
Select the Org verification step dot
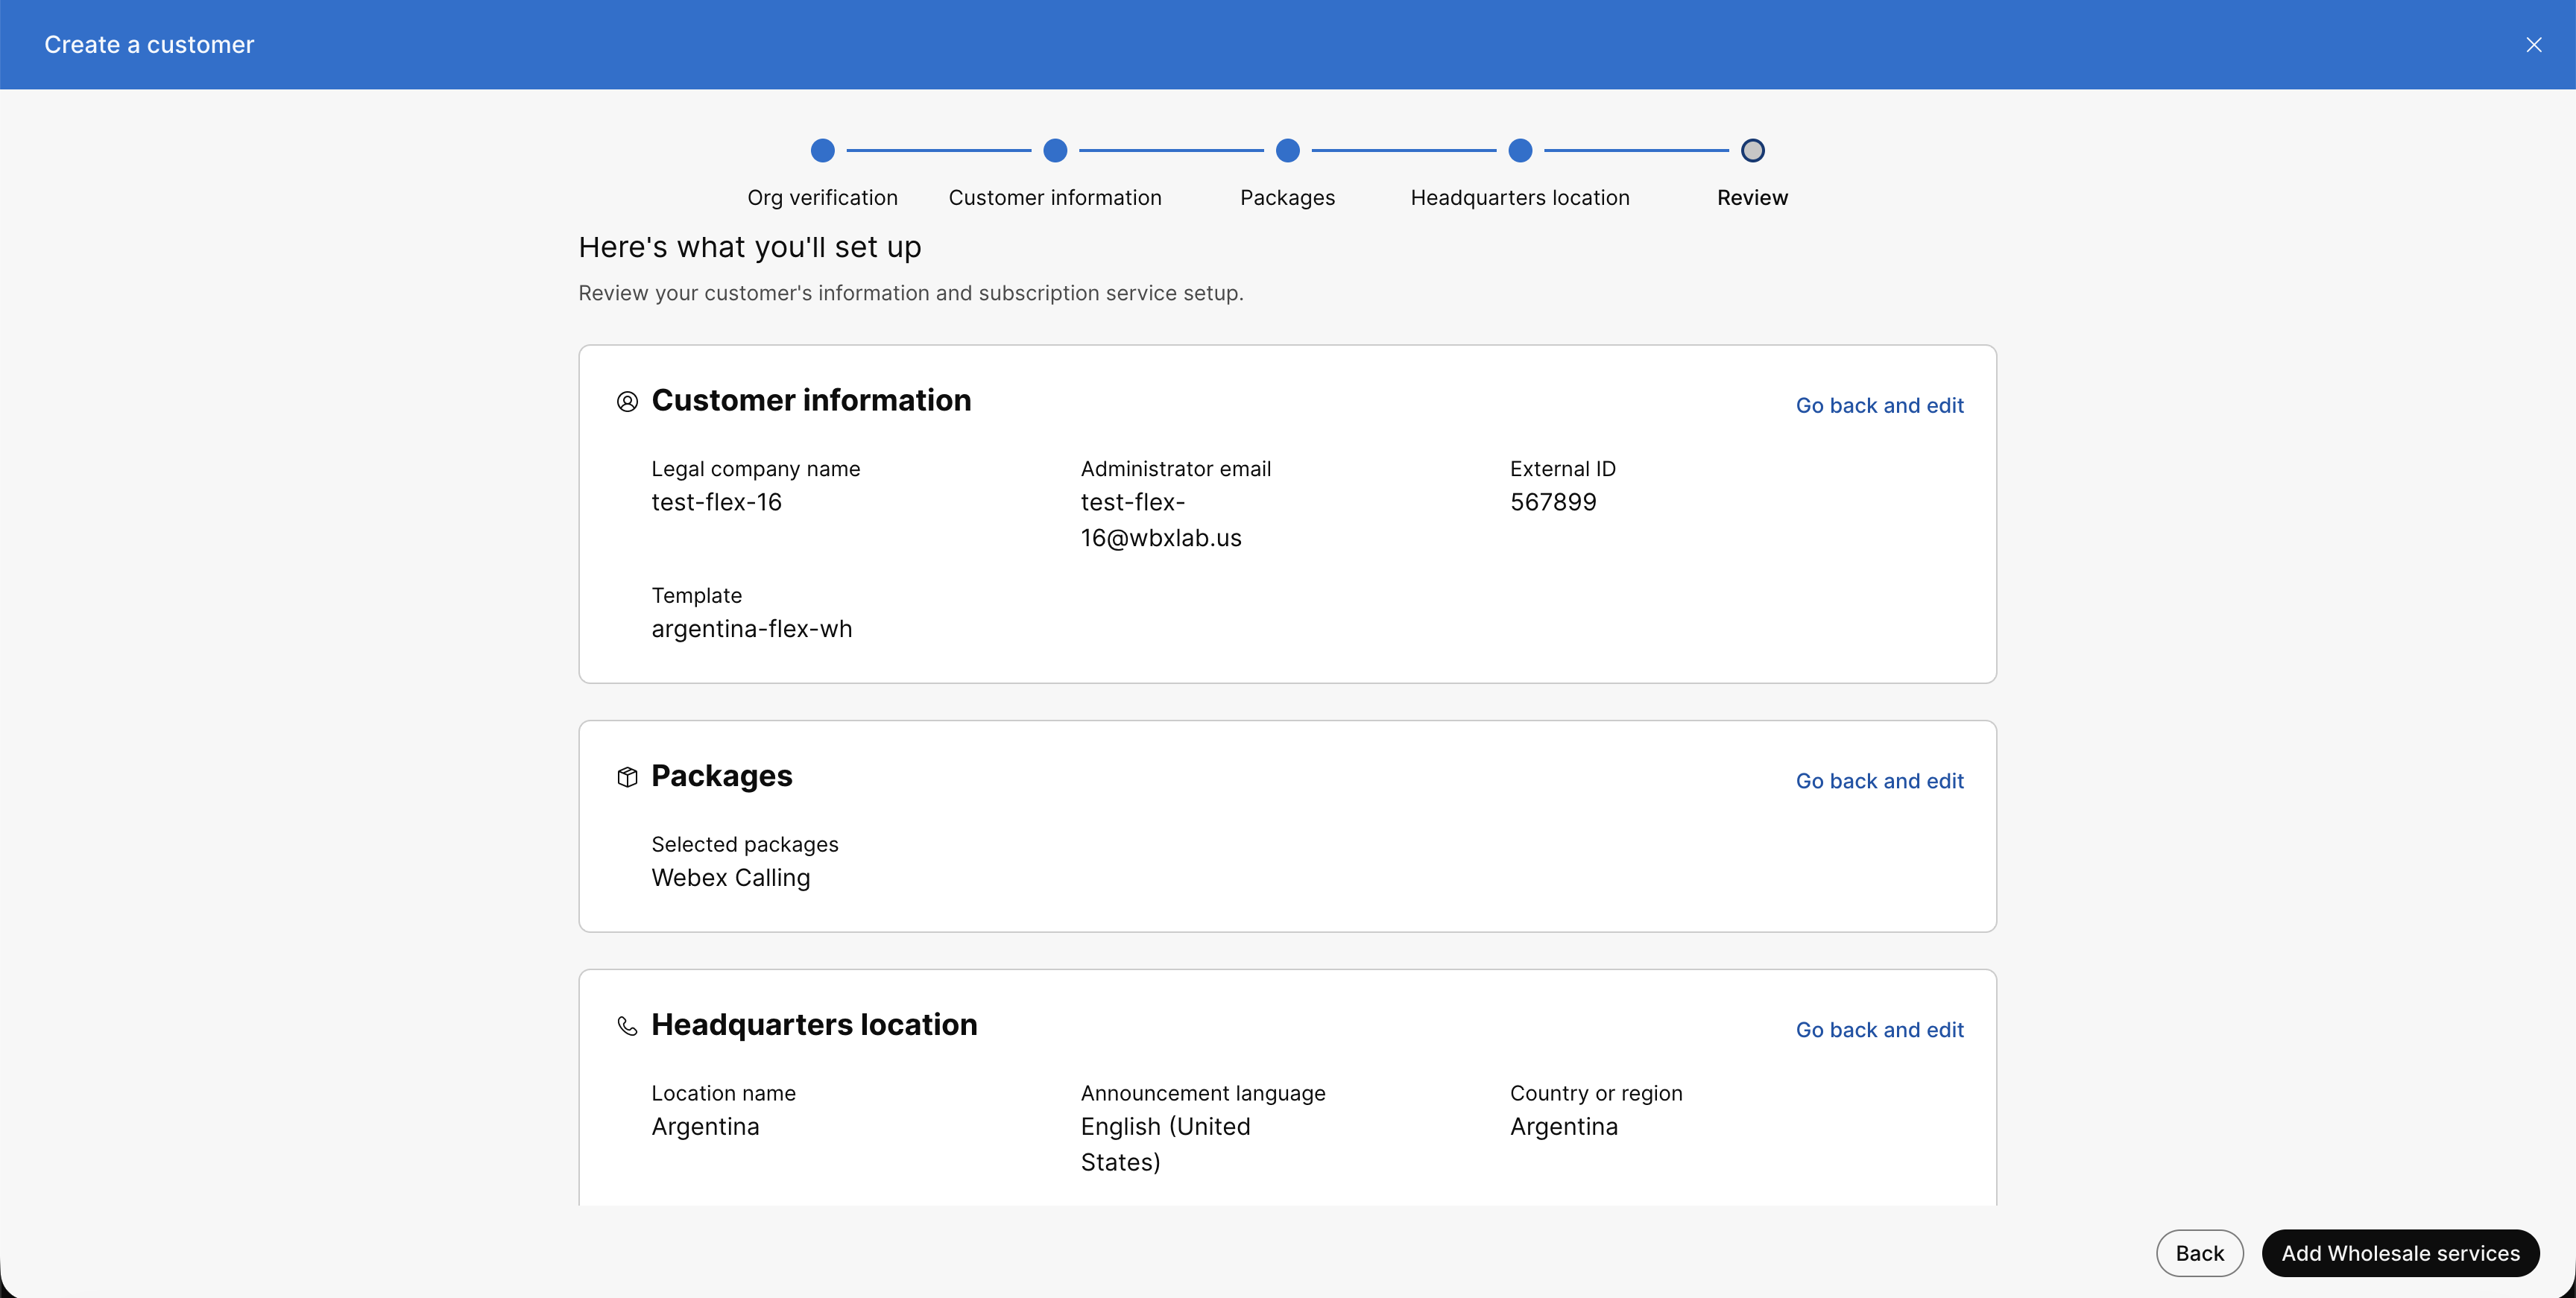tap(822, 150)
